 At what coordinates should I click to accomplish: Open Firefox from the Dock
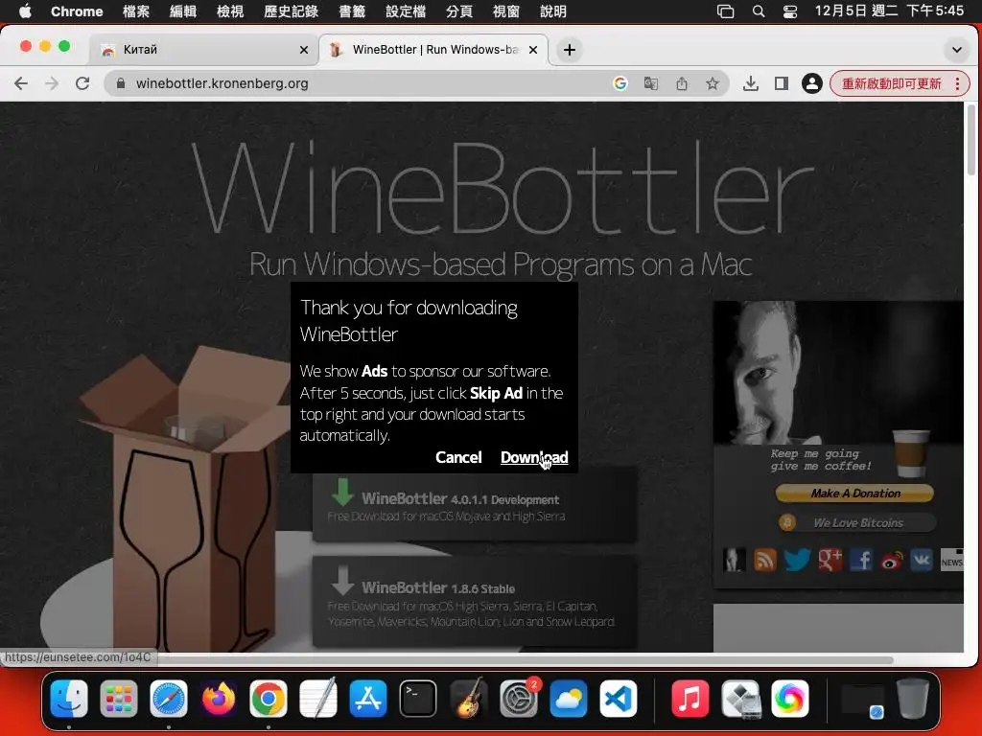coord(219,699)
